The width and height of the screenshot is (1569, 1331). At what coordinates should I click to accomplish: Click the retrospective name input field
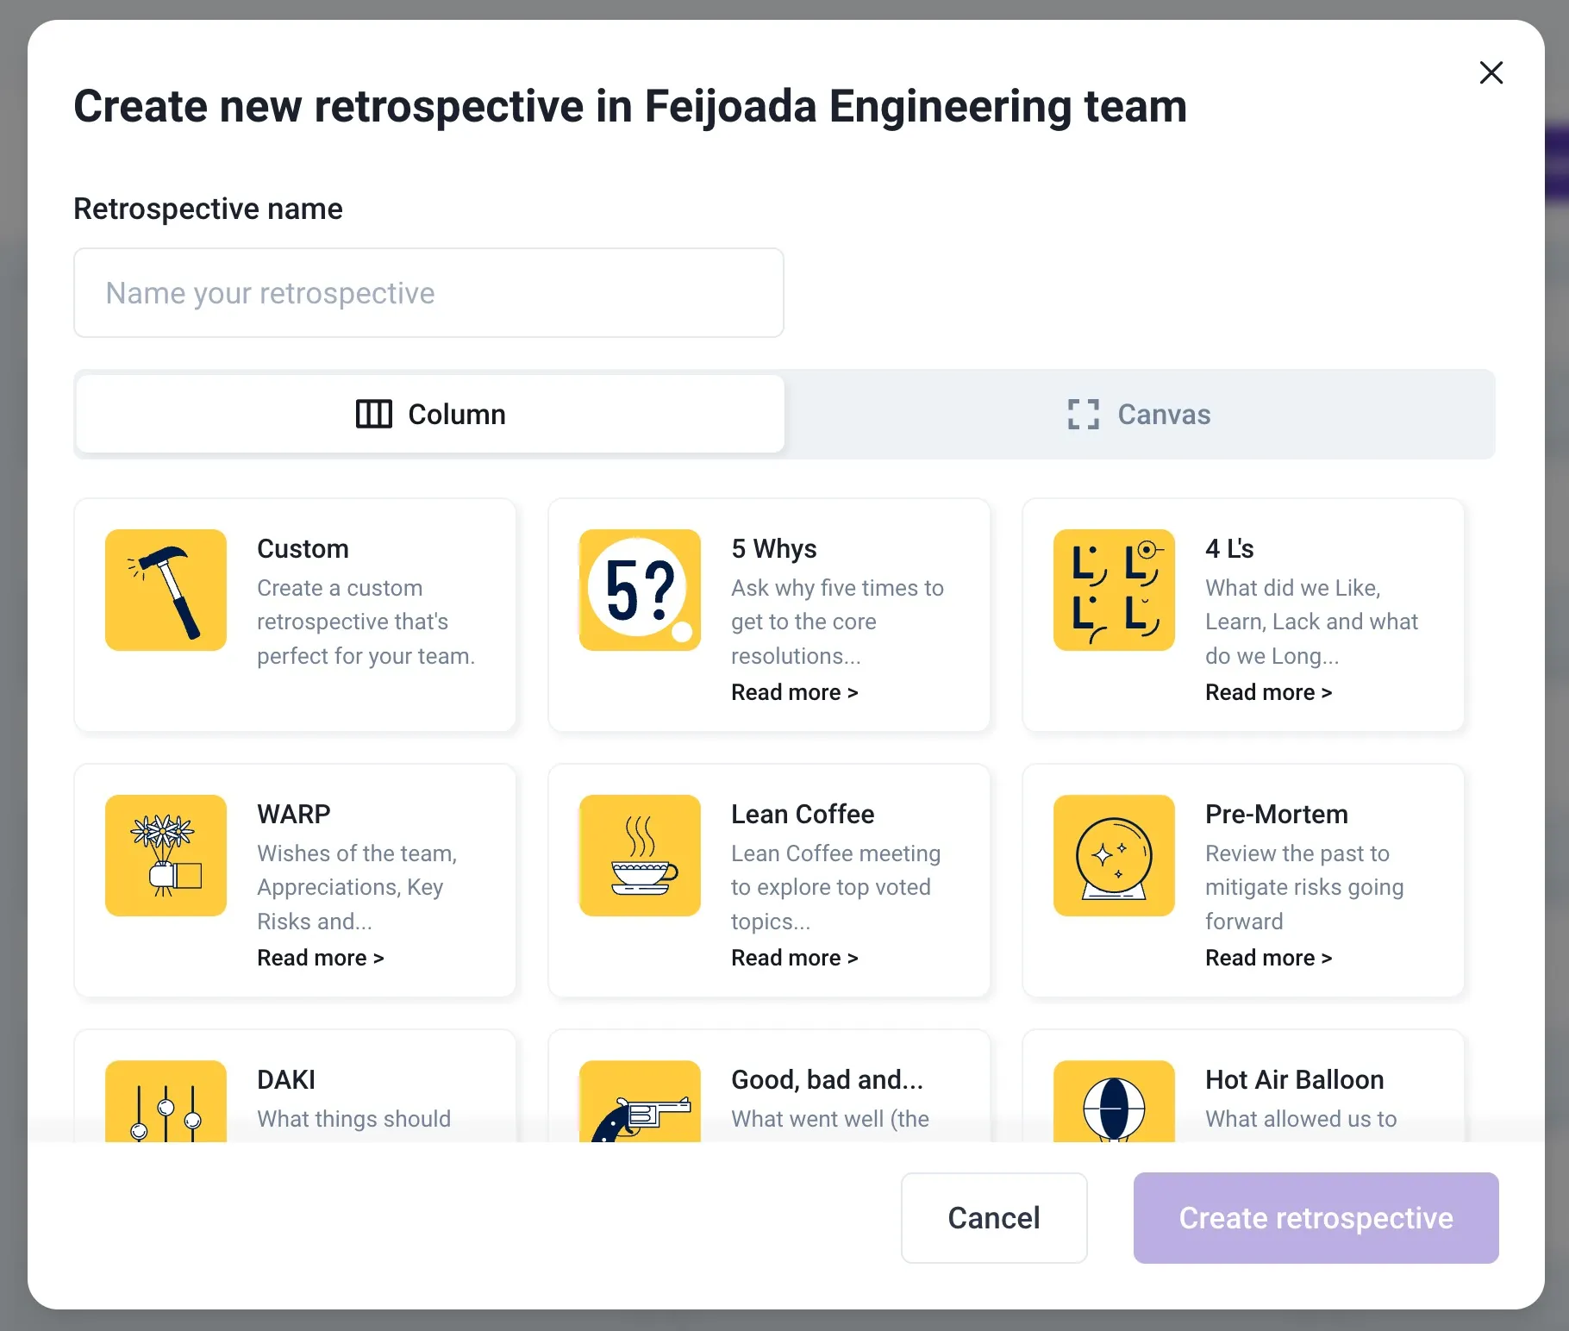click(x=428, y=292)
